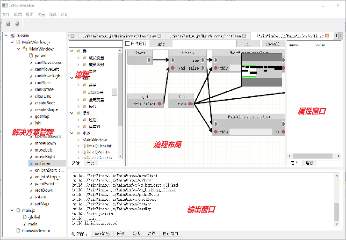Click the 成员变量 folder icon
This screenshot has height=240, width=346.
[x=84, y=58]
